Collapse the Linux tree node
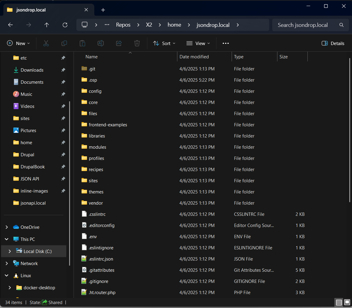Image resolution: width=352 pixels, height=308 pixels. click(x=7, y=276)
